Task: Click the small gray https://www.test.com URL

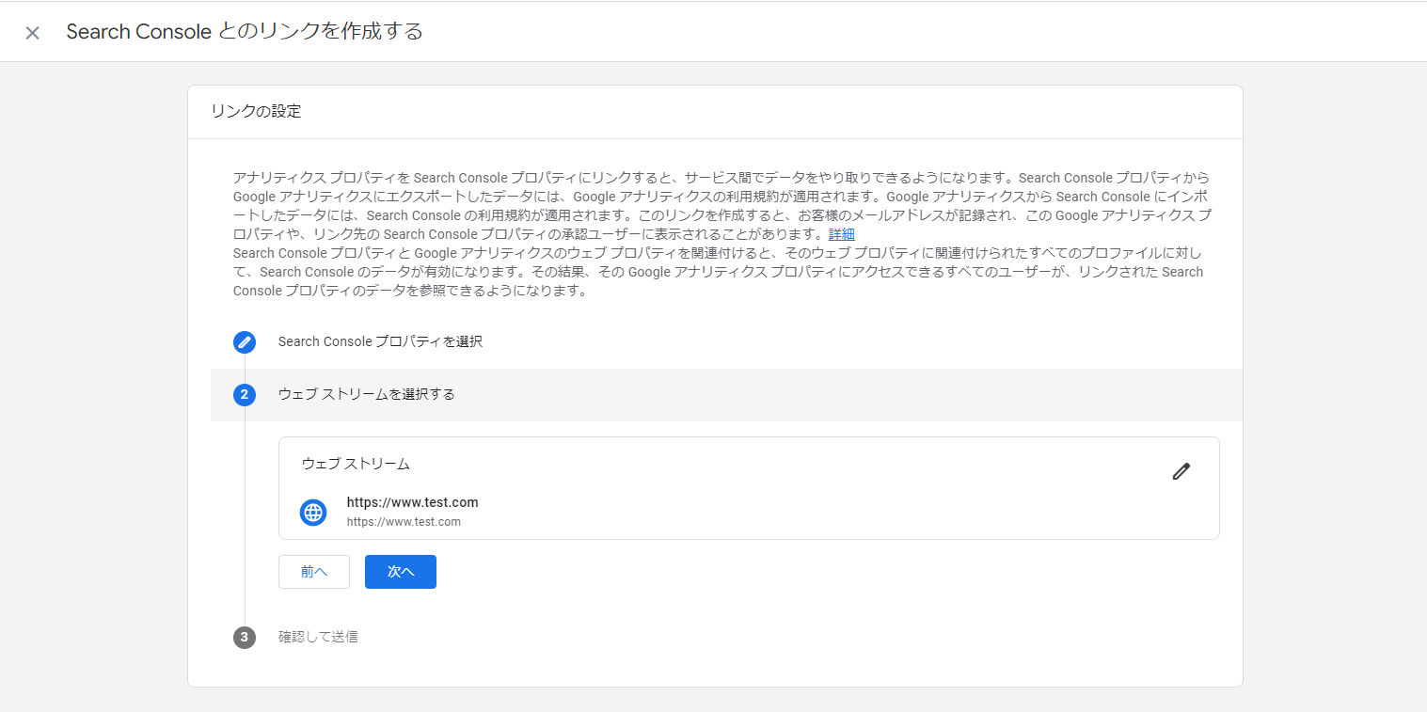Action: (x=404, y=521)
